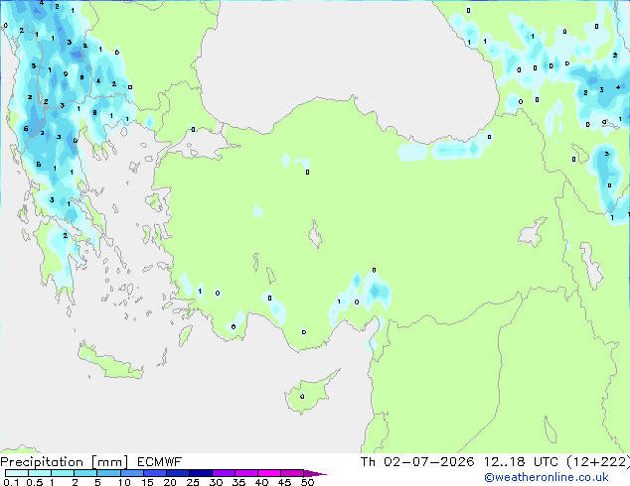
Task: Click the legend value label '10'
Action: tap(124, 482)
